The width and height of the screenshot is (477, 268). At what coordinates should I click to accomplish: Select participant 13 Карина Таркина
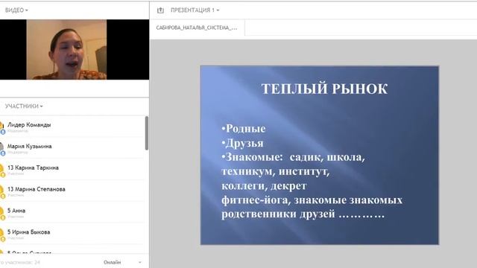(72, 170)
